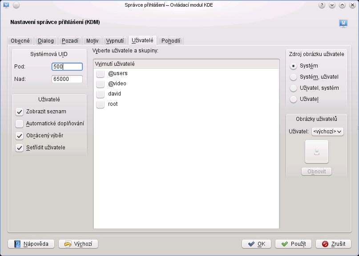Switch to the Obecné tab

20,41
